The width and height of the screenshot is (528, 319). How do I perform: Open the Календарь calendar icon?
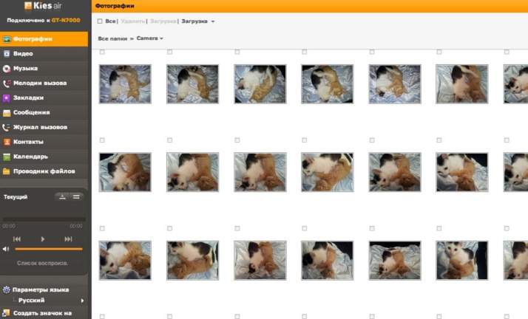coord(7,157)
